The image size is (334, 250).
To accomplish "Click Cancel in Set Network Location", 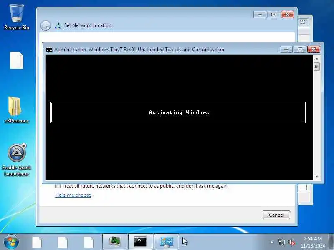I will (276, 215).
